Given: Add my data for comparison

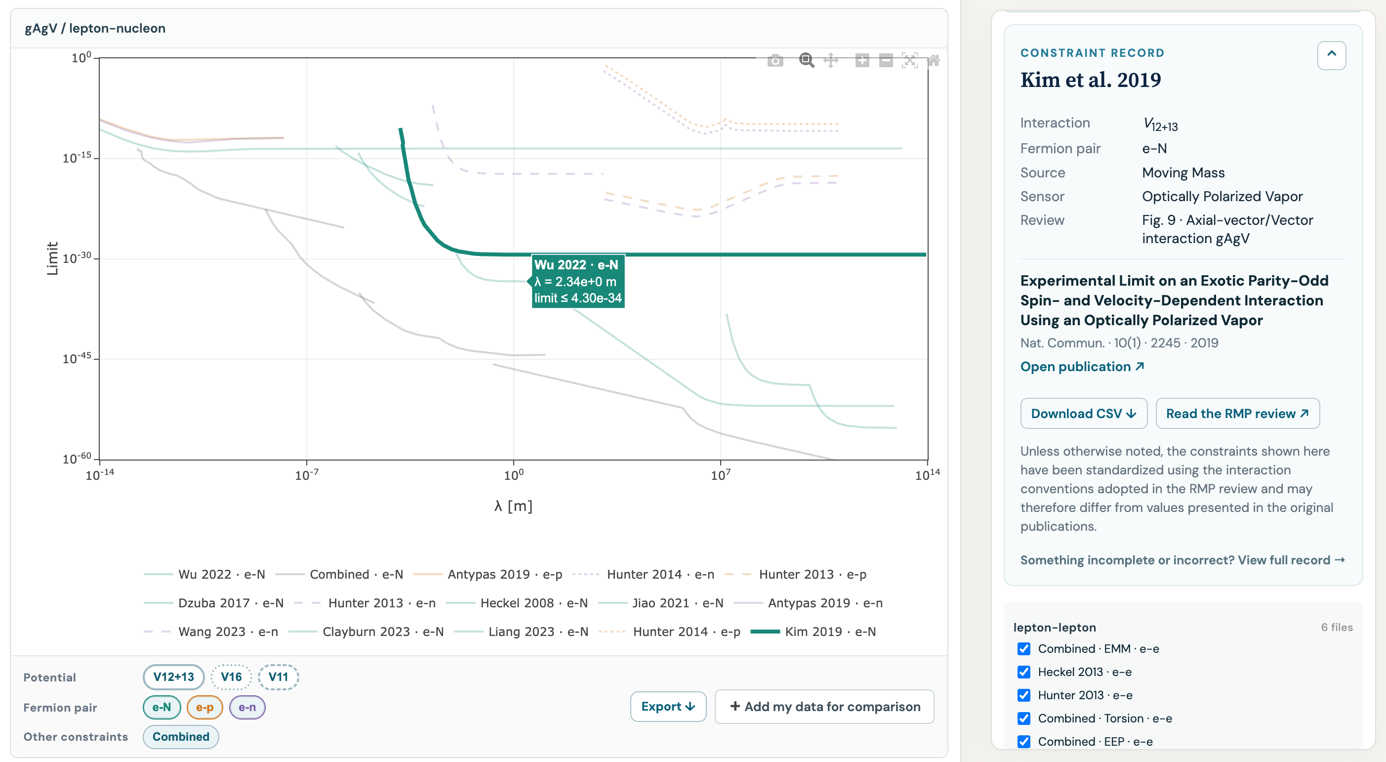Looking at the screenshot, I should point(824,706).
